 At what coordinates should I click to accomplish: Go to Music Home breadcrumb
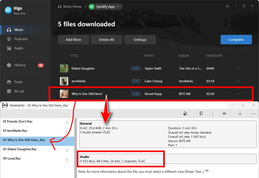click(x=70, y=6)
